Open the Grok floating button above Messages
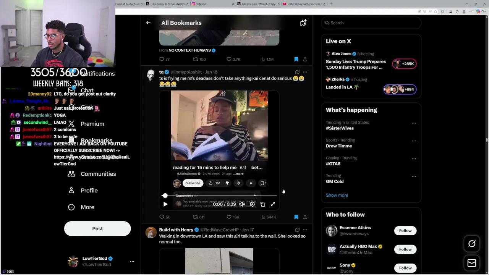489x275 pixels. click(472, 244)
